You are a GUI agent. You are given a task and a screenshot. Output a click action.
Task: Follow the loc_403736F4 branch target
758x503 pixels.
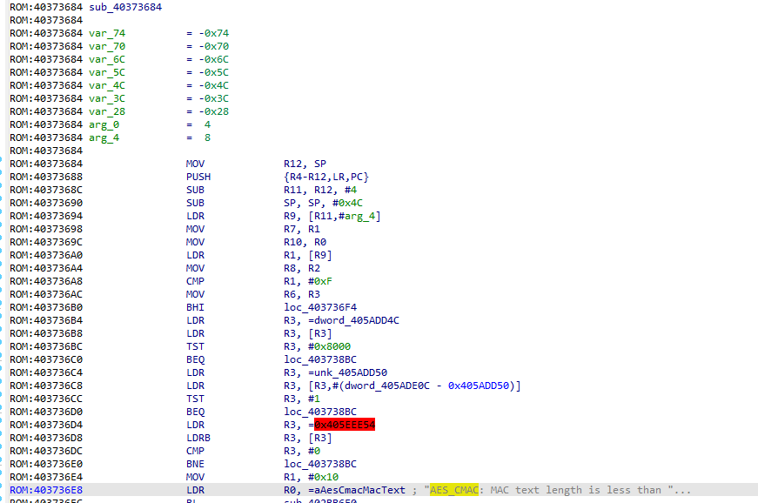tap(320, 307)
